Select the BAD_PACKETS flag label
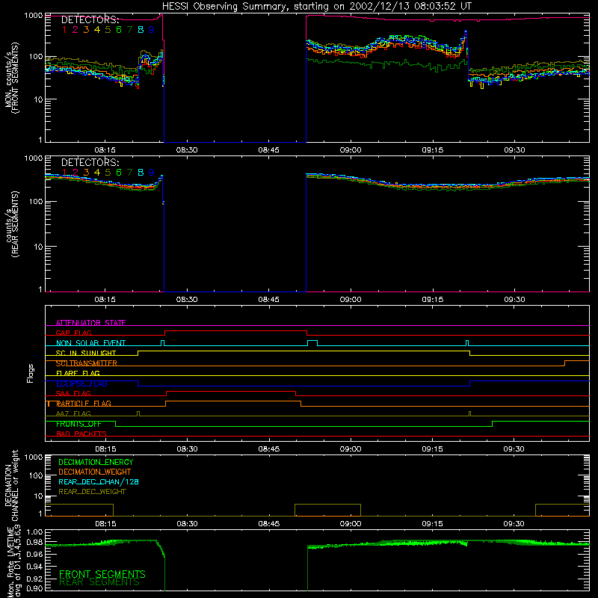 point(81,434)
